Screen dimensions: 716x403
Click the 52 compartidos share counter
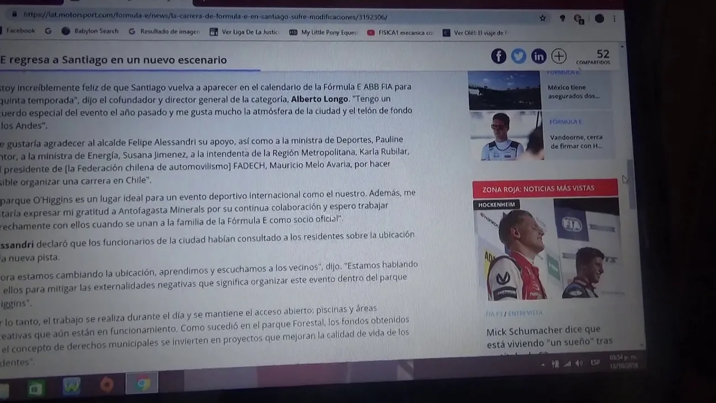tap(595, 57)
